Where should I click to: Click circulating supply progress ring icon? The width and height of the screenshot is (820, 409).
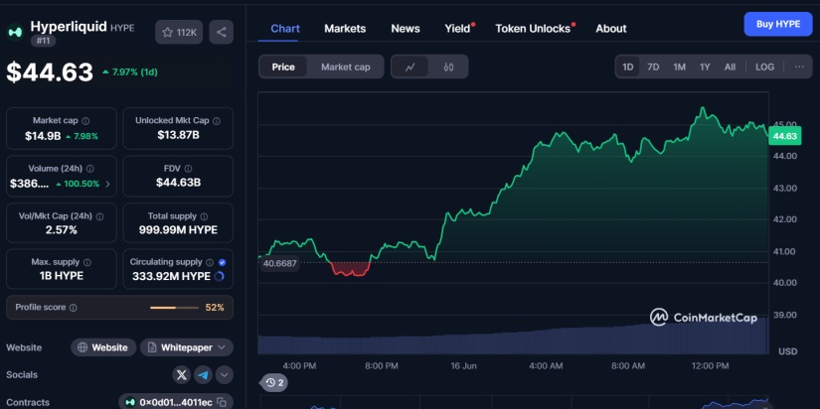pyautogui.click(x=220, y=276)
